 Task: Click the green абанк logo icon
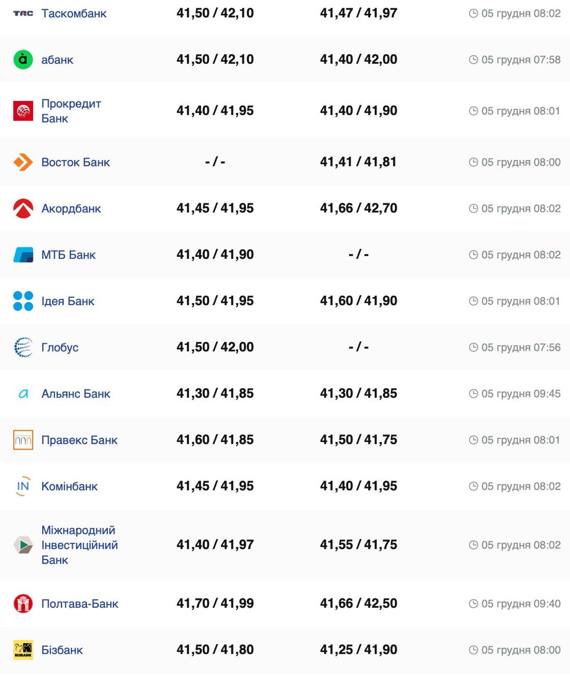pos(23,60)
